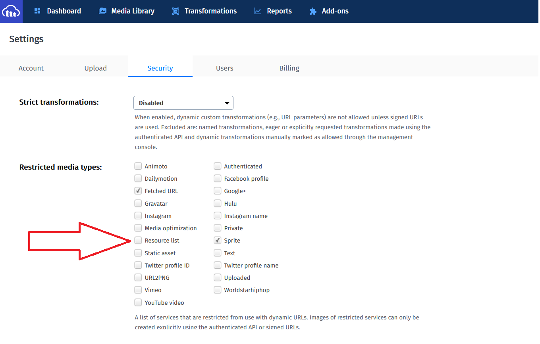Image resolution: width=540 pixels, height=344 pixels.
Task: Open the Strict transformations dropdown
Action: (183, 103)
